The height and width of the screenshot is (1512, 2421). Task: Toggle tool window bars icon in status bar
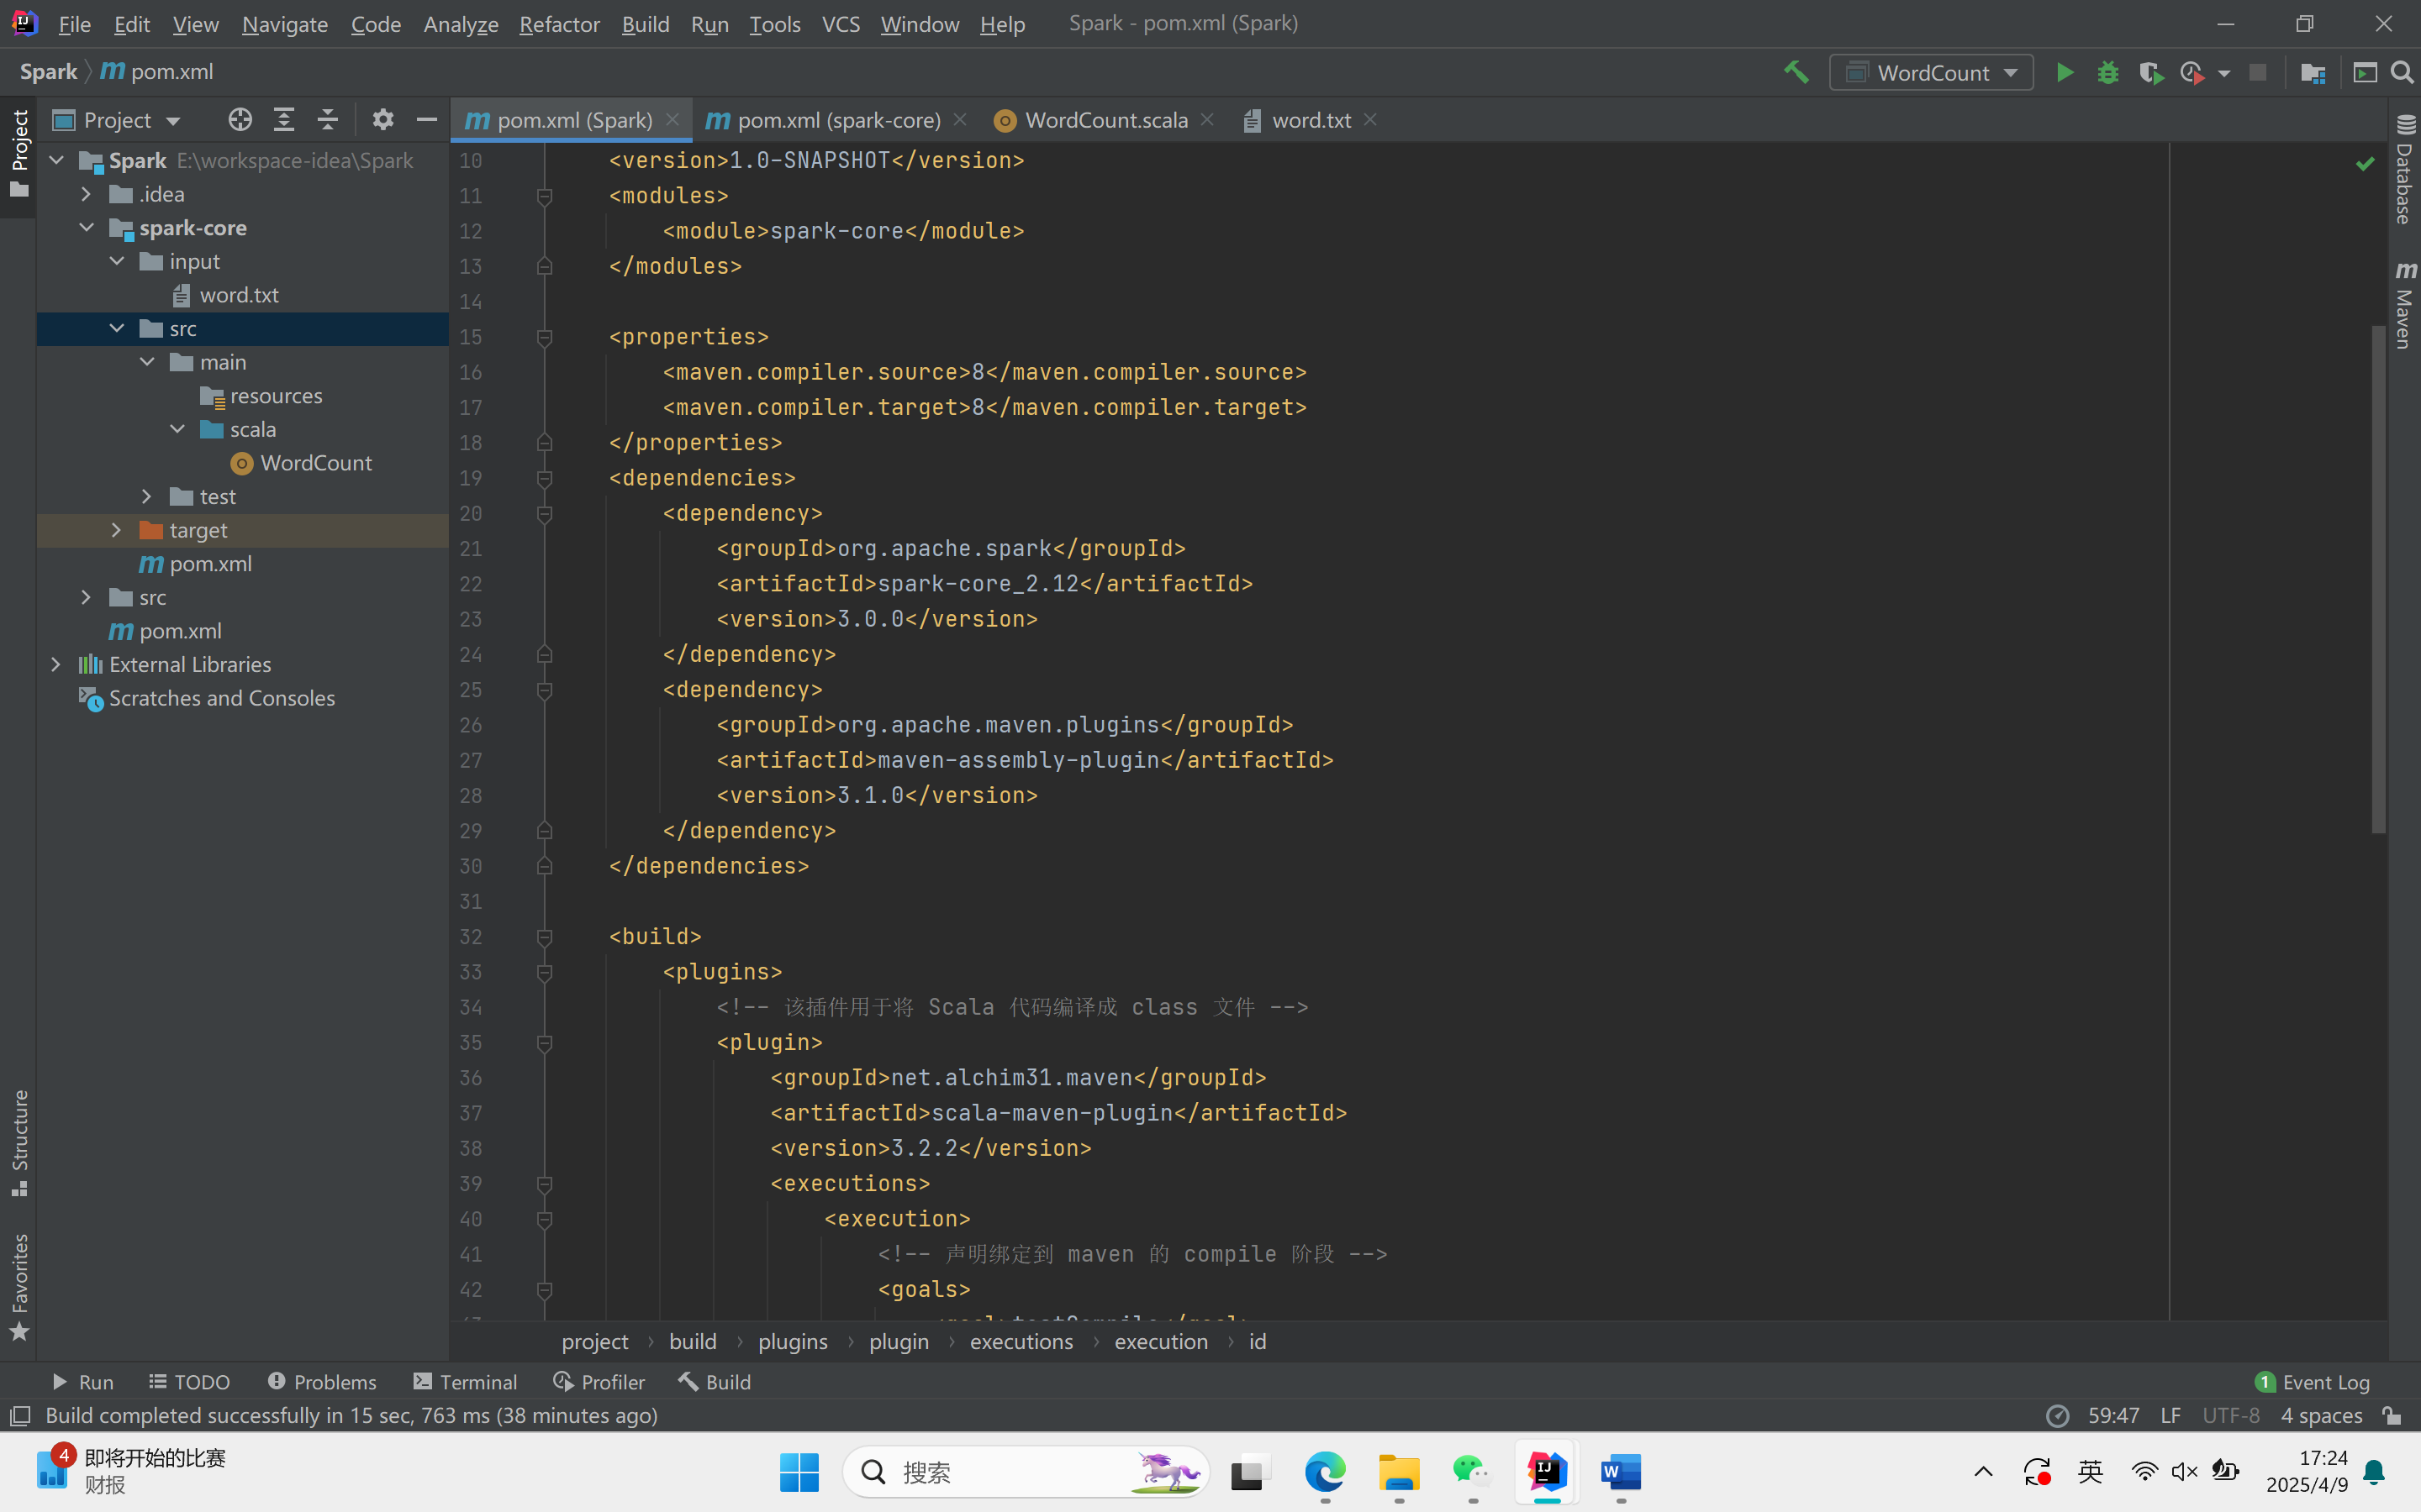click(x=19, y=1416)
